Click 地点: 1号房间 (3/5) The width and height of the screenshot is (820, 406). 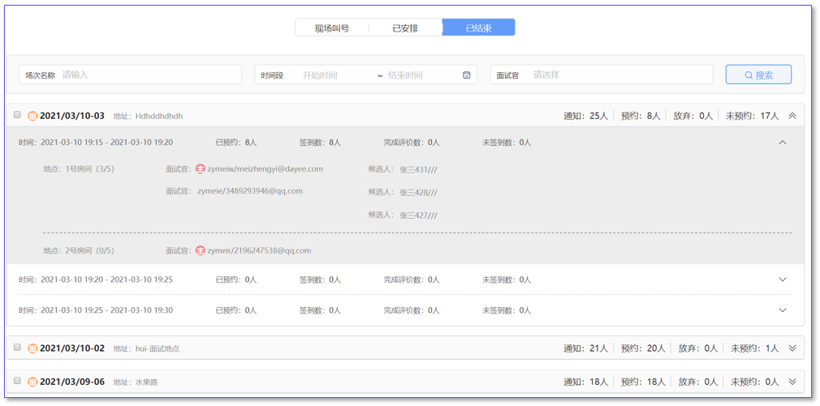pos(79,169)
